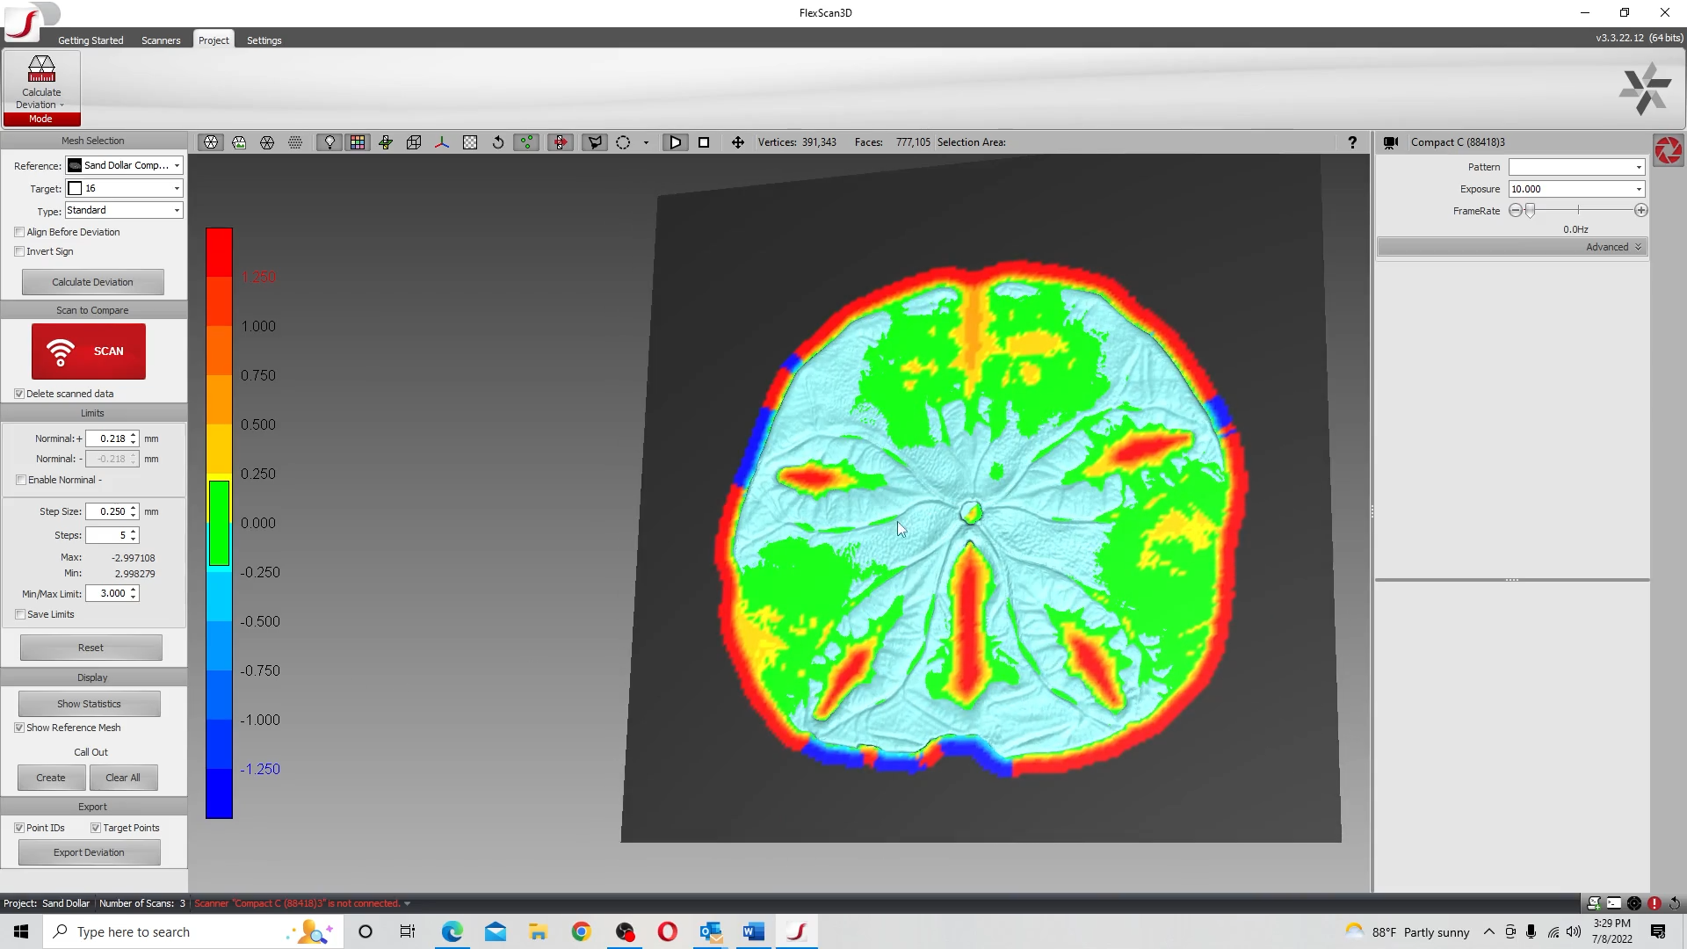Click the green plane alignment icon
1687x949 pixels.
click(386, 142)
